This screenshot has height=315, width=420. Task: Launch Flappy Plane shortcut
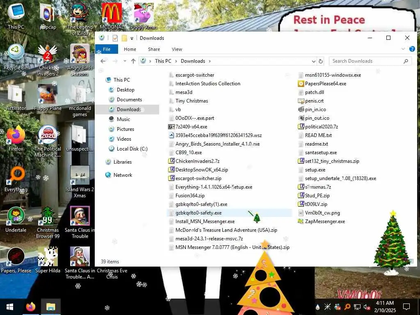48,98
